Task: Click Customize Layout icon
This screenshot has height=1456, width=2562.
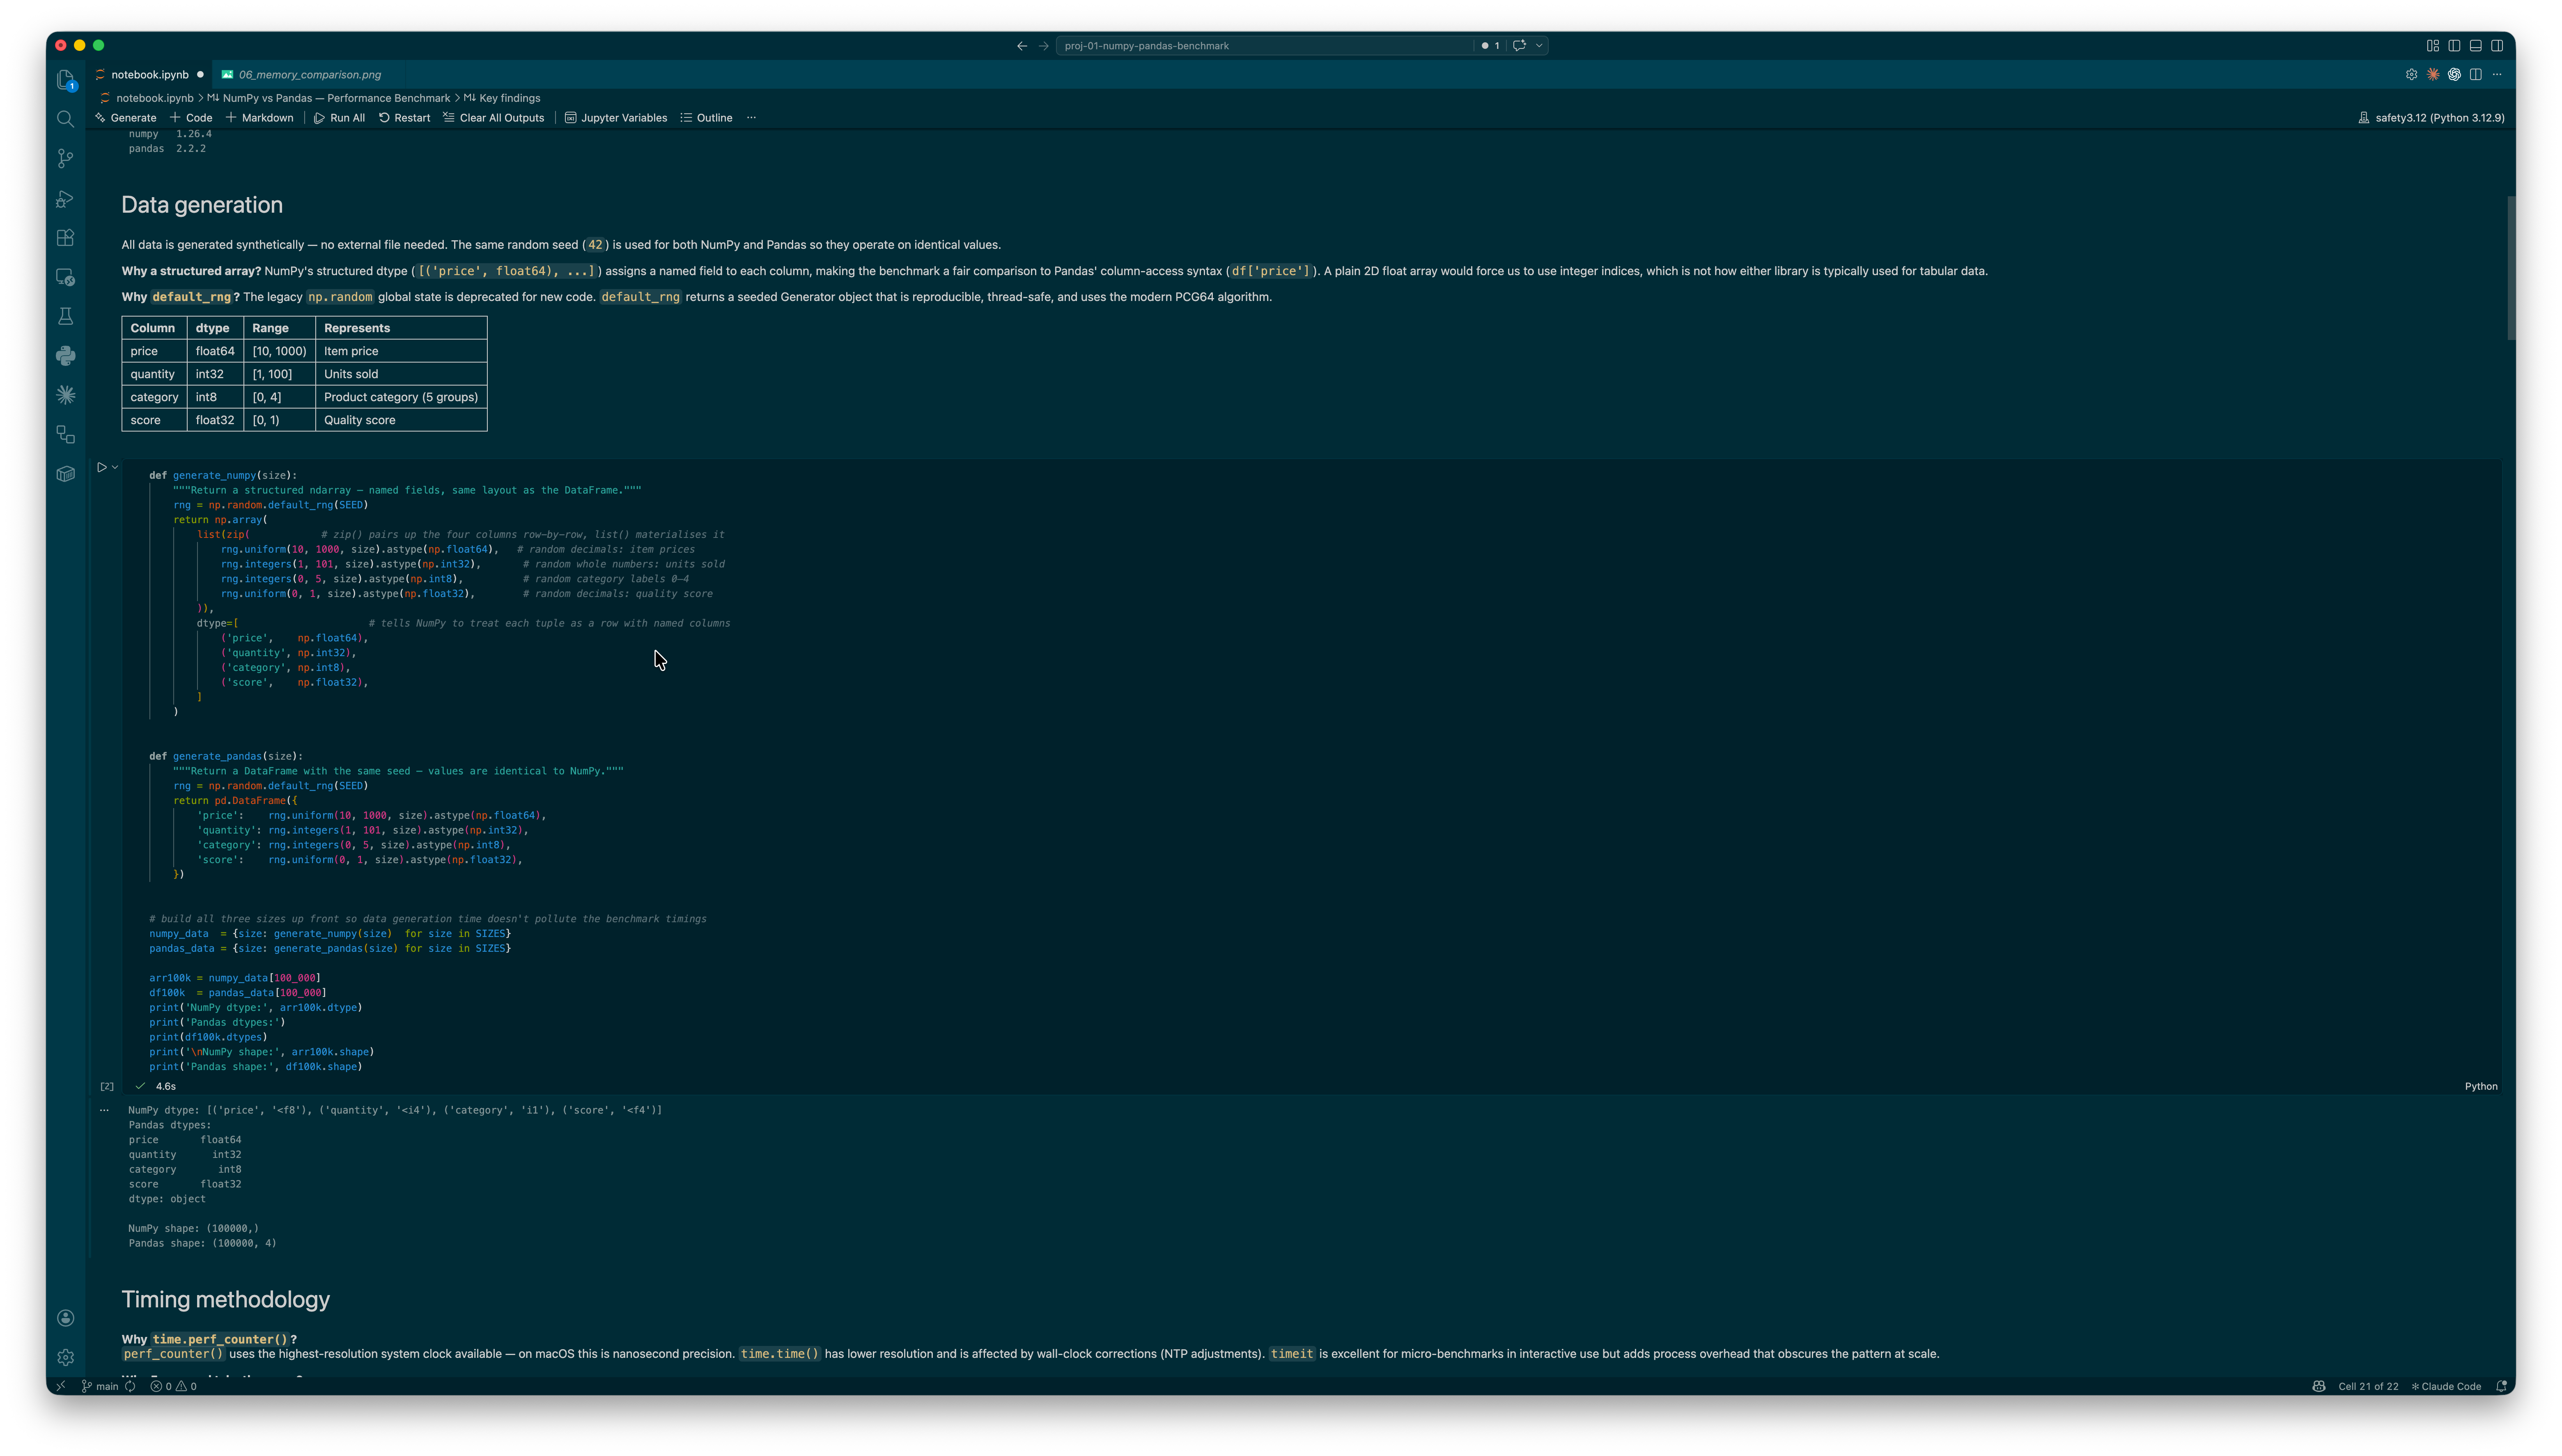Action: 2433,46
